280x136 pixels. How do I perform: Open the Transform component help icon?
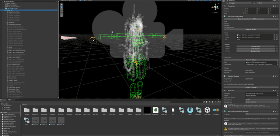273,6
